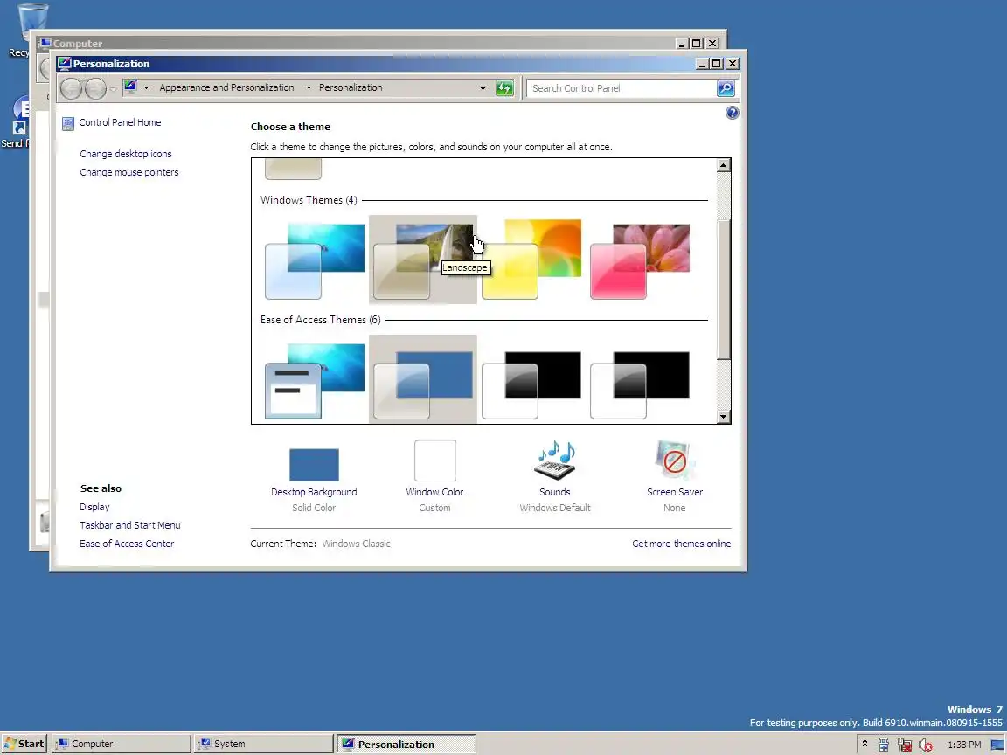The image size is (1007, 755).
Task: Click the Personalization window title icon
Action: [x=64, y=64]
